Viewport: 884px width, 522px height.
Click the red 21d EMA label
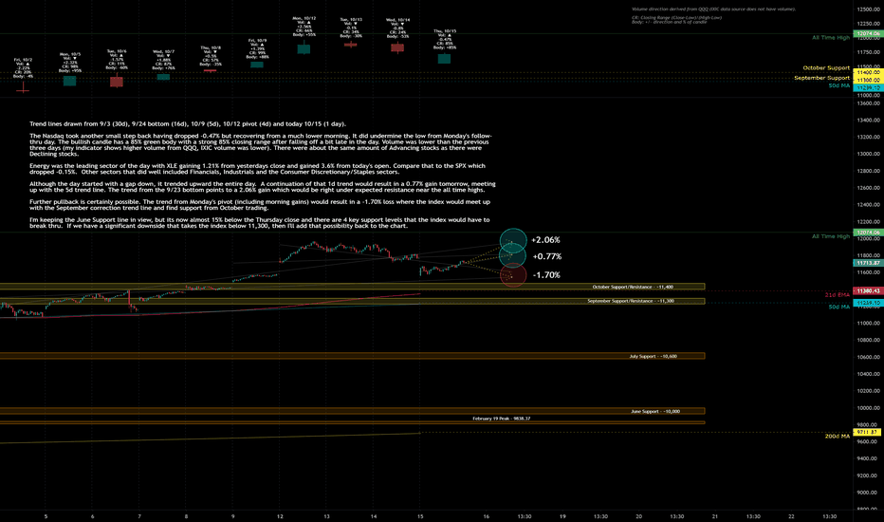coord(838,294)
